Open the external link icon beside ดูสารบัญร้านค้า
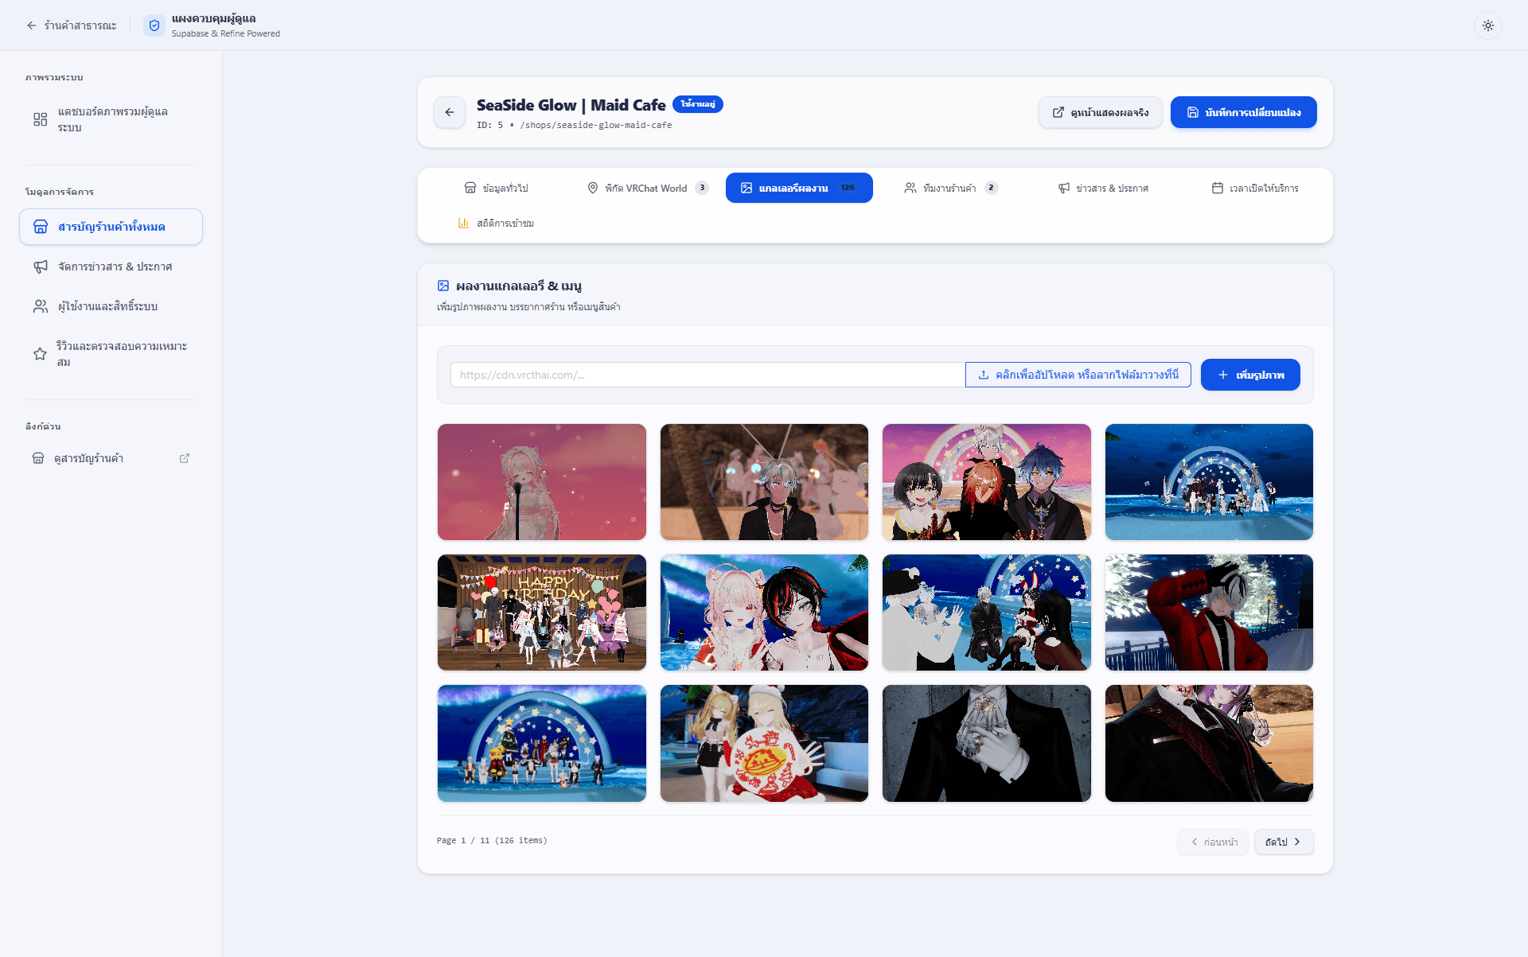The width and height of the screenshot is (1528, 957). pyautogui.click(x=185, y=458)
